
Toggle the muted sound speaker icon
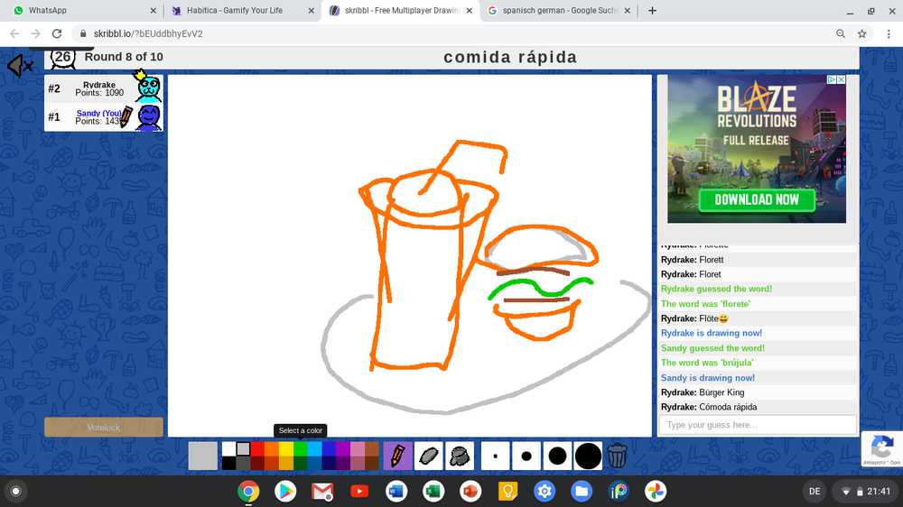(20, 66)
